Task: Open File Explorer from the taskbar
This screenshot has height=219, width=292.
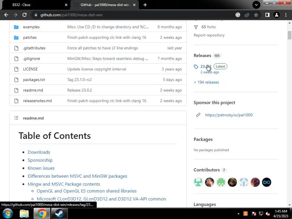Action: (x=24, y=213)
